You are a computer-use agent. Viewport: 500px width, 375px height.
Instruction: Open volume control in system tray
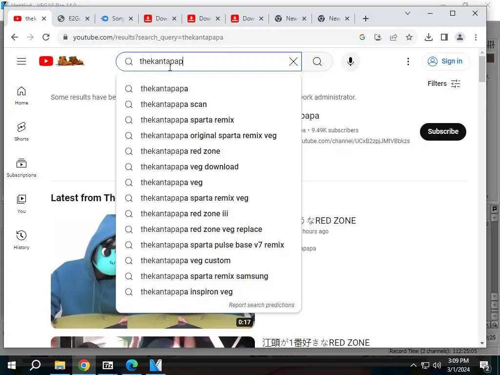point(437,365)
